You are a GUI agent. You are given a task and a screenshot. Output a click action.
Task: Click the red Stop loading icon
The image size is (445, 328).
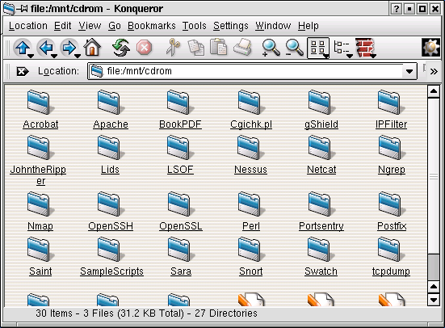point(145,47)
